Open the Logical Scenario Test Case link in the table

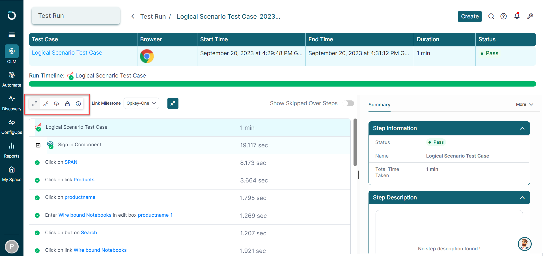tap(67, 53)
